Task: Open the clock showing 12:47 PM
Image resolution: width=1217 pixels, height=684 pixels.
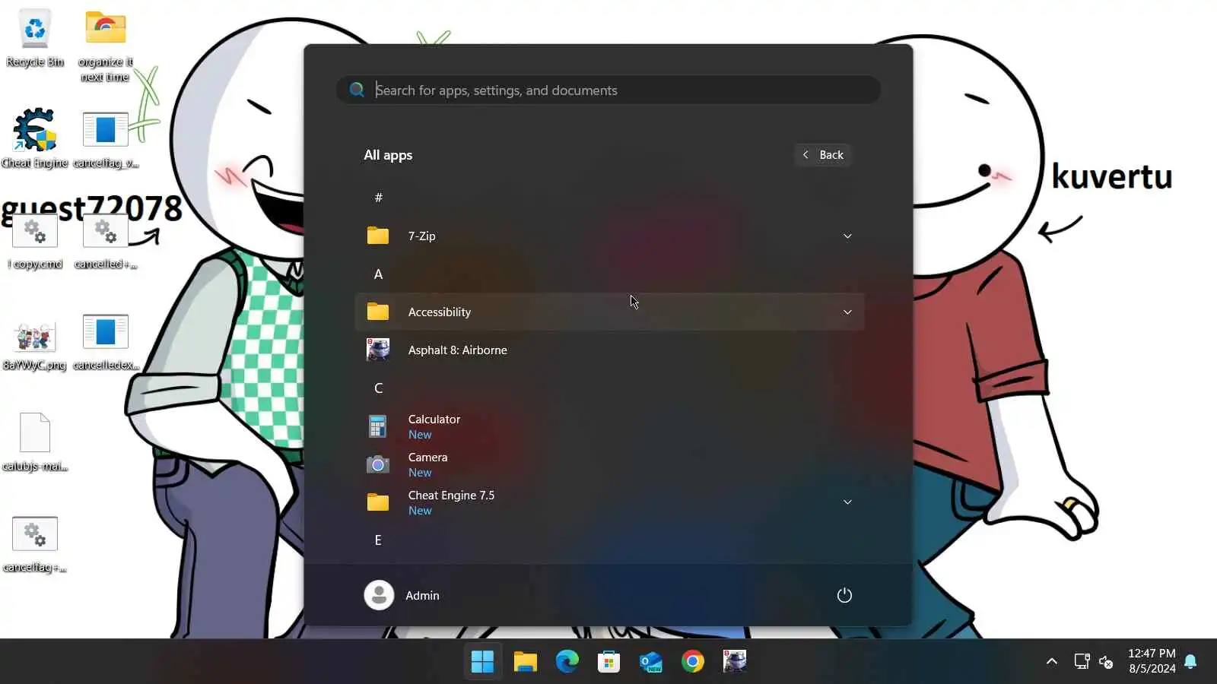Action: (1152, 661)
